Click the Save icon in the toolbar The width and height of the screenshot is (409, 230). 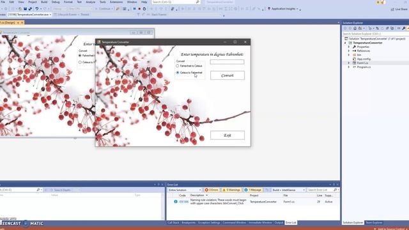(25, 8)
